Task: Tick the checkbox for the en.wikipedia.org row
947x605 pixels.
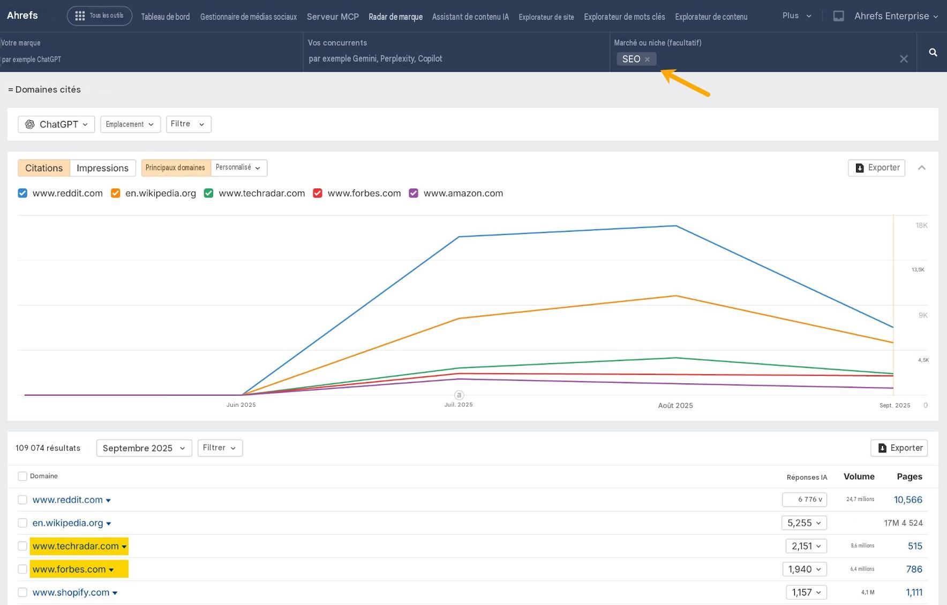Action: (22, 523)
